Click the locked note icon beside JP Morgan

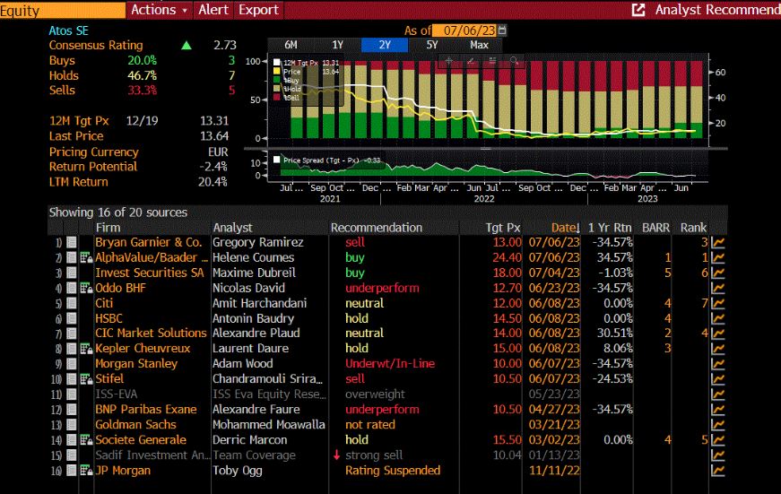tap(86, 471)
